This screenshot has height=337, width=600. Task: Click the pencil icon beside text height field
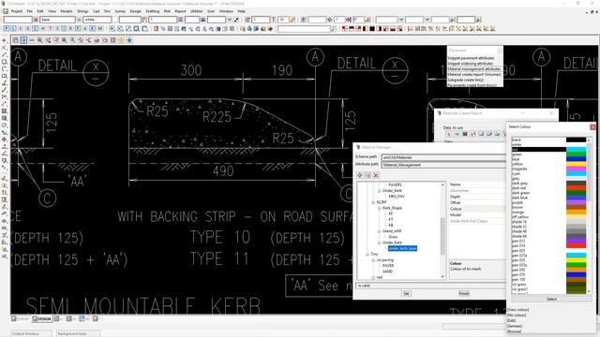(292, 20)
